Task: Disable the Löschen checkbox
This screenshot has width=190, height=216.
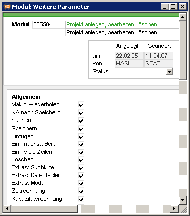Action: [x=81, y=160]
